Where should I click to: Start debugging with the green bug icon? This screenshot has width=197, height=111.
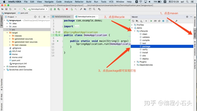(x=55, y=9)
